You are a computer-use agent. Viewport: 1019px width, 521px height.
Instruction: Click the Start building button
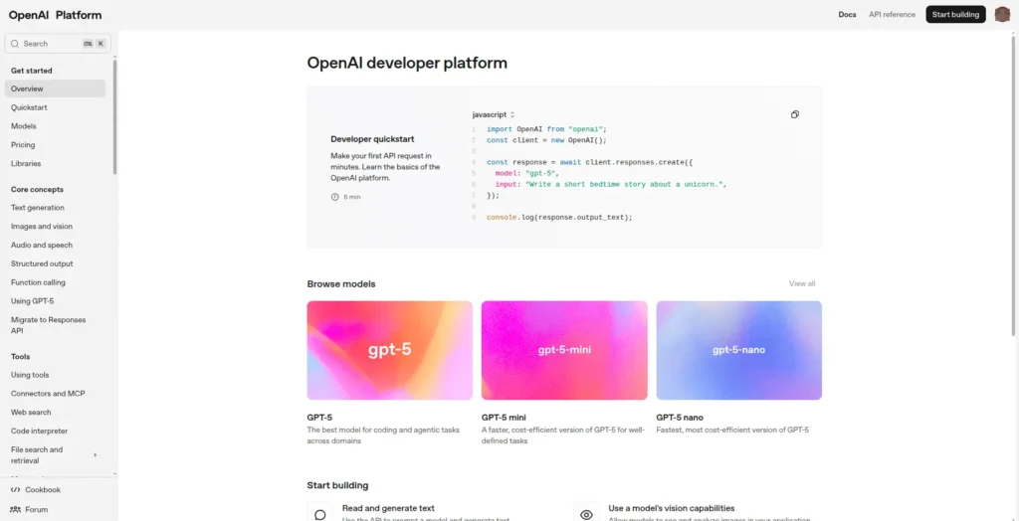click(955, 14)
